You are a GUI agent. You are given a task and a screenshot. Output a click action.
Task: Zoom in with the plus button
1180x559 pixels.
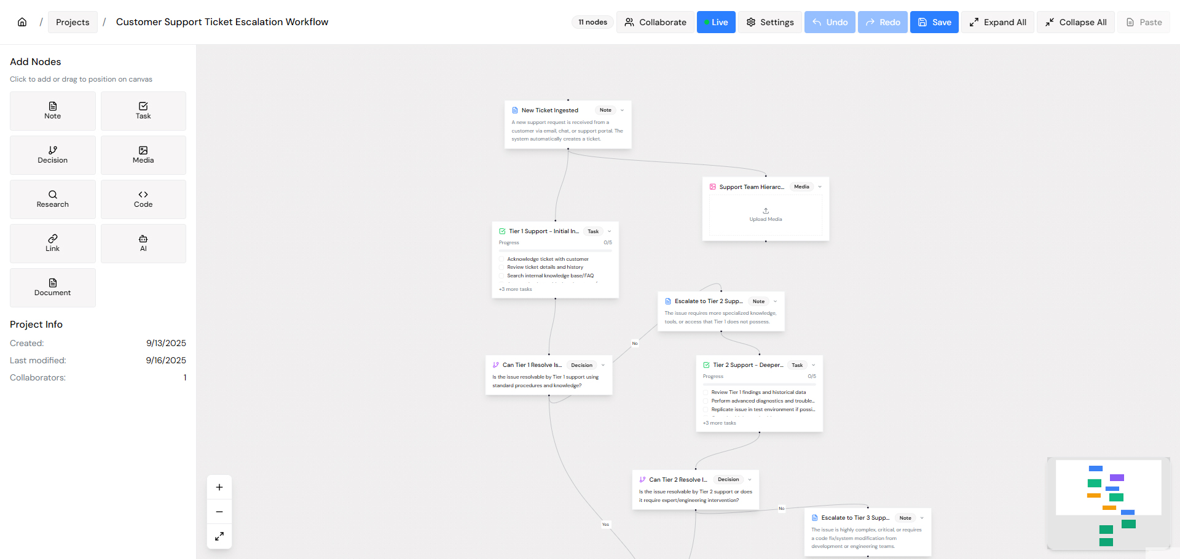tap(219, 487)
